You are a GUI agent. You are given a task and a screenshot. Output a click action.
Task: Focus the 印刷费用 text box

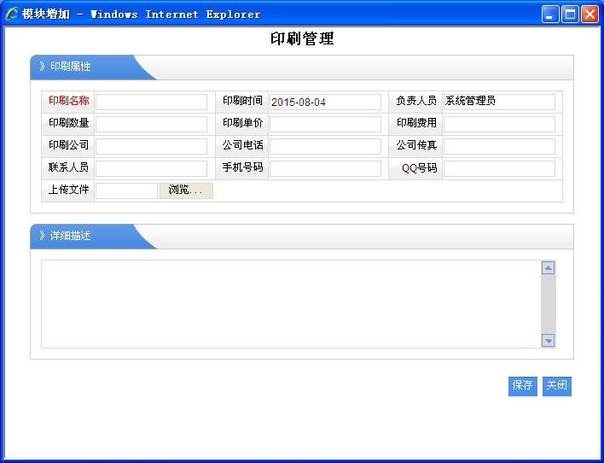click(499, 125)
